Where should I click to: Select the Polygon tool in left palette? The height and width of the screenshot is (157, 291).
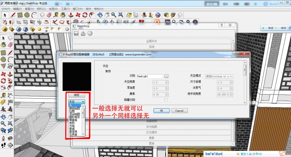click(x=3, y=66)
